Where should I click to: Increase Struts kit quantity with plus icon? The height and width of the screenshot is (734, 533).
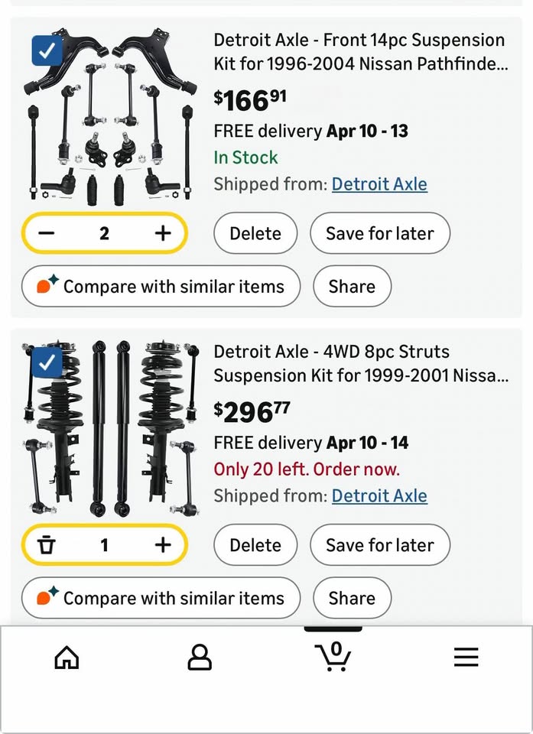[163, 545]
